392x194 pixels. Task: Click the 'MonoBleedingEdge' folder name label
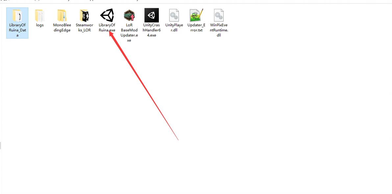click(x=62, y=28)
